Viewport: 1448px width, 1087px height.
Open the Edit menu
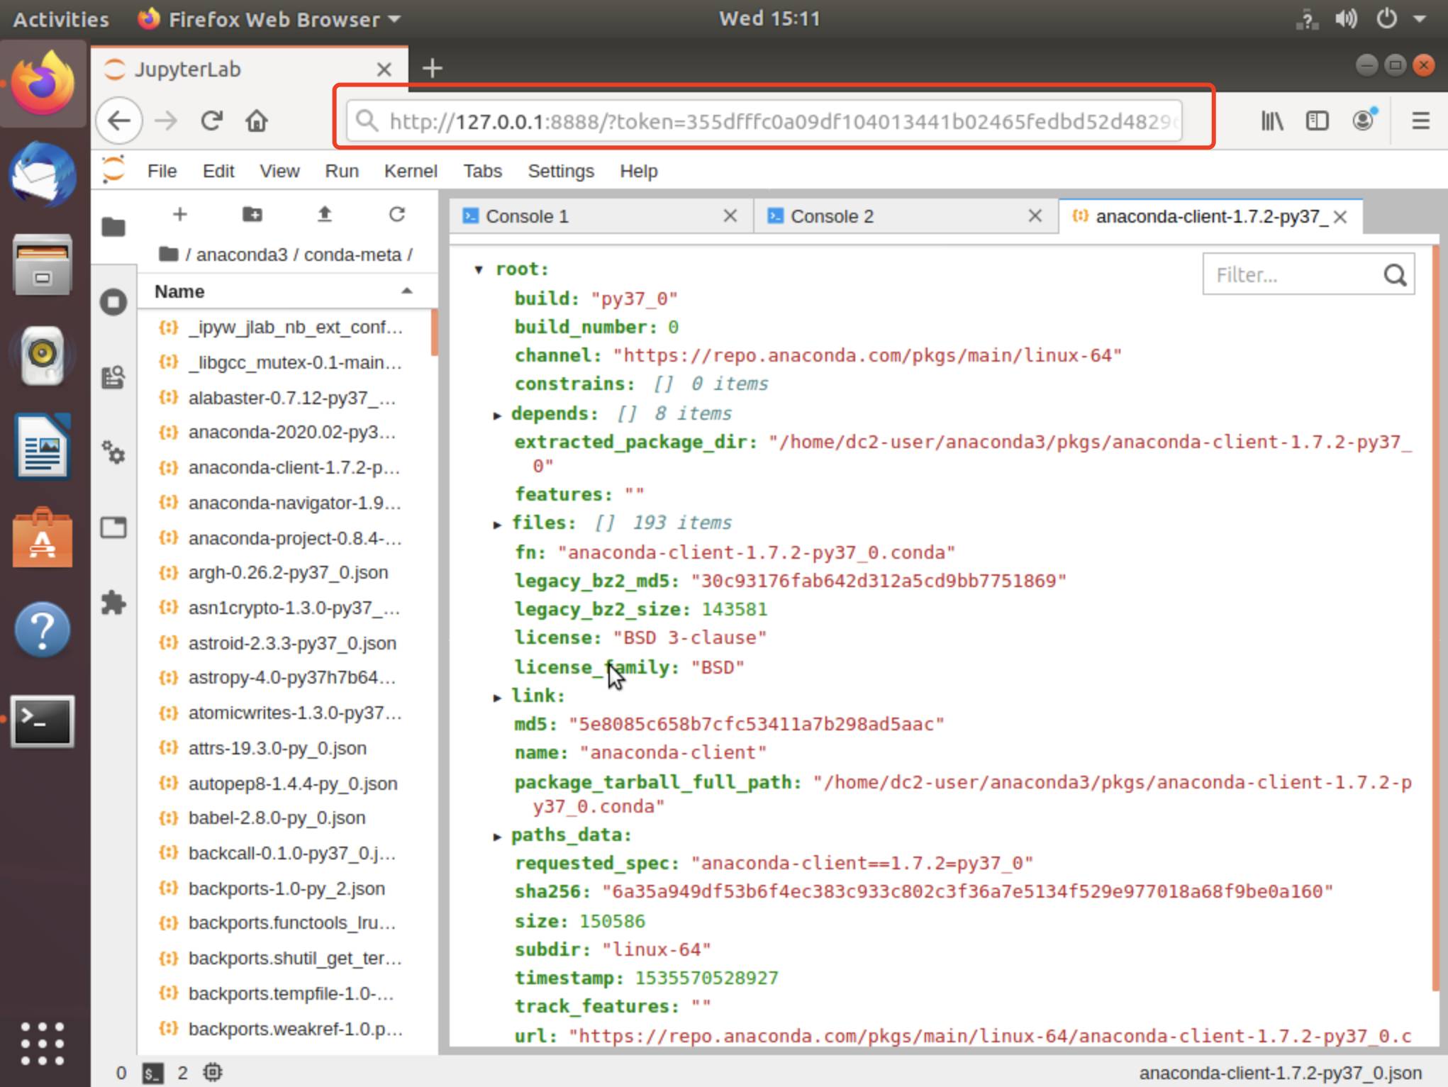click(218, 171)
